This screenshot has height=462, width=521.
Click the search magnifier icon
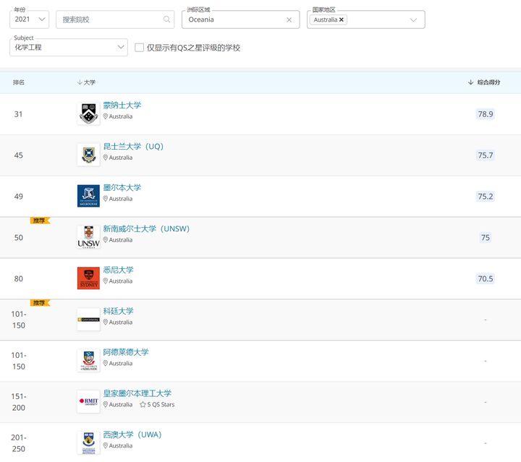click(167, 20)
